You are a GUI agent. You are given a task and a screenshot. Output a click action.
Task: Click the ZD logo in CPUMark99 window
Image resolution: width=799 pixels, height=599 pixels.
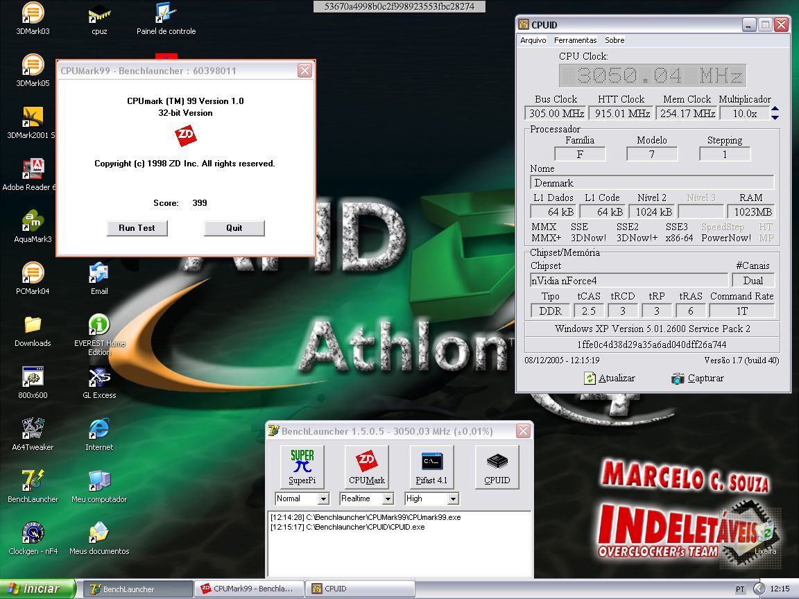click(x=185, y=136)
